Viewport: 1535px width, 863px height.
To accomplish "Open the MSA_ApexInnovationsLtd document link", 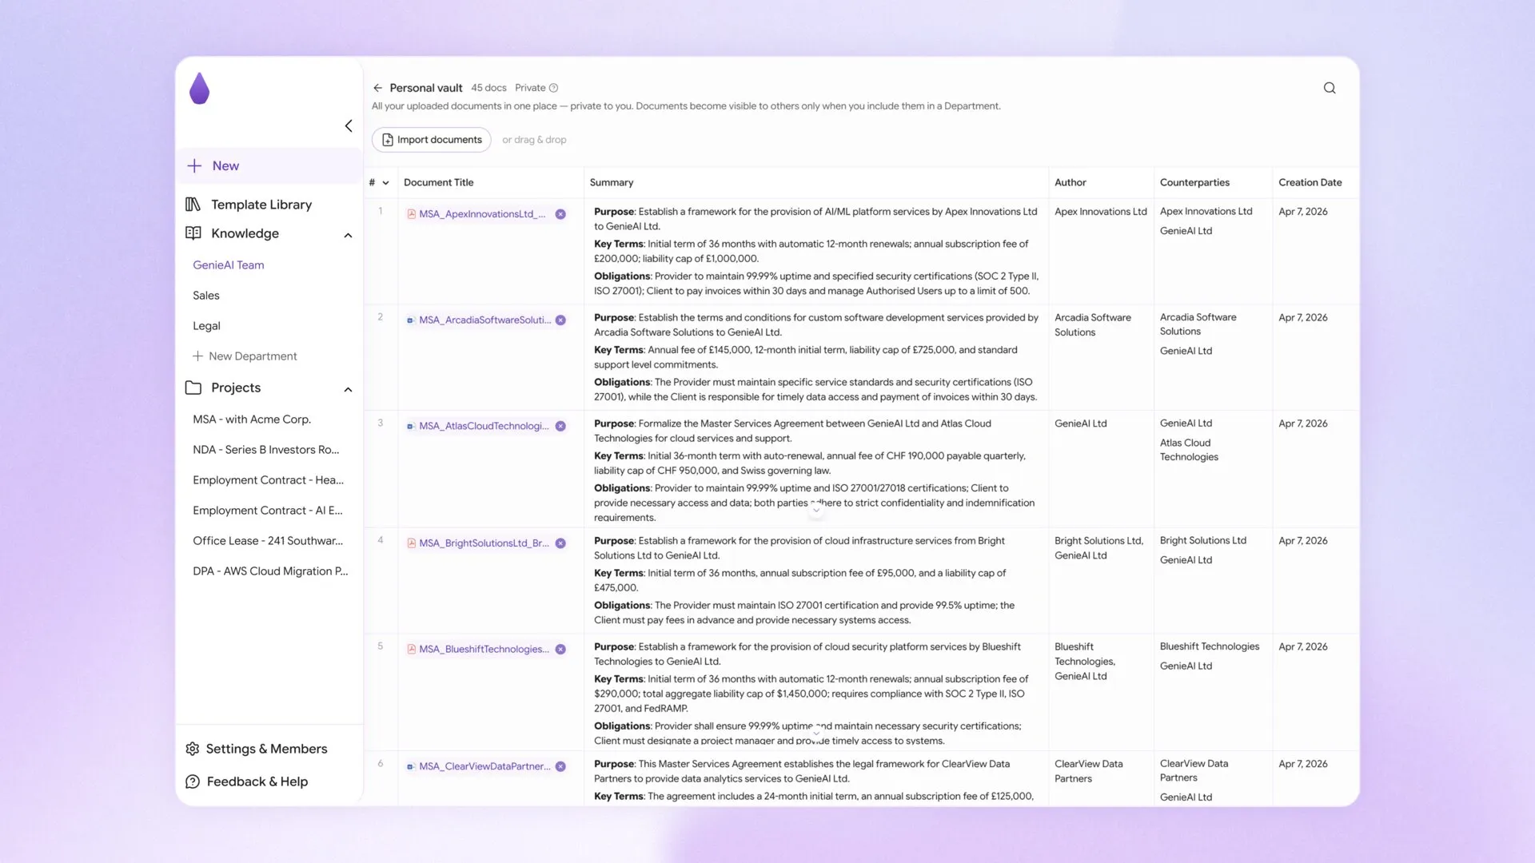I will 482,214.
